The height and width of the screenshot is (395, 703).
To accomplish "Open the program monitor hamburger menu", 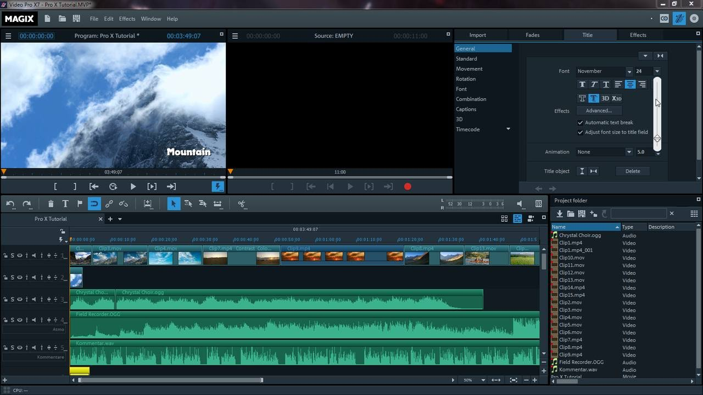I will (x=8, y=36).
